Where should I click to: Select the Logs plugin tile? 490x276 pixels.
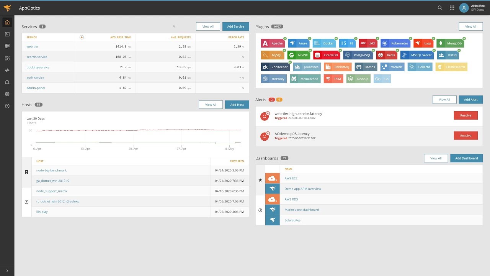[x=423, y=43]
